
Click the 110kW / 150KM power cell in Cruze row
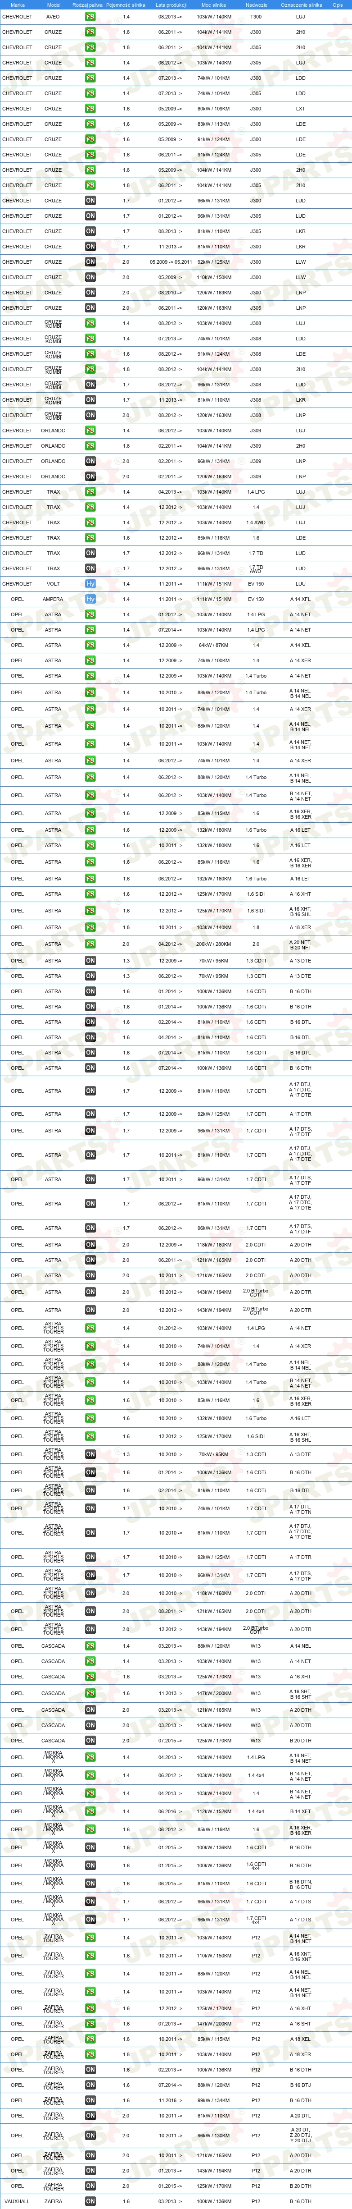pos(213,278)
